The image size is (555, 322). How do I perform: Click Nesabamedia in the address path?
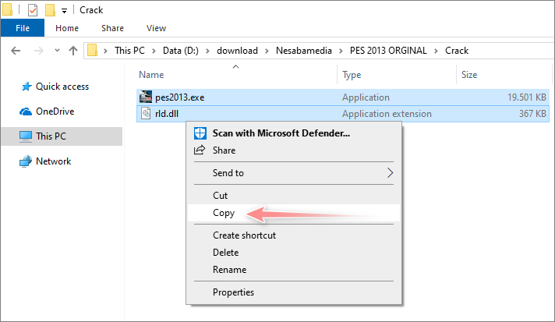click(x=302, y=51)
